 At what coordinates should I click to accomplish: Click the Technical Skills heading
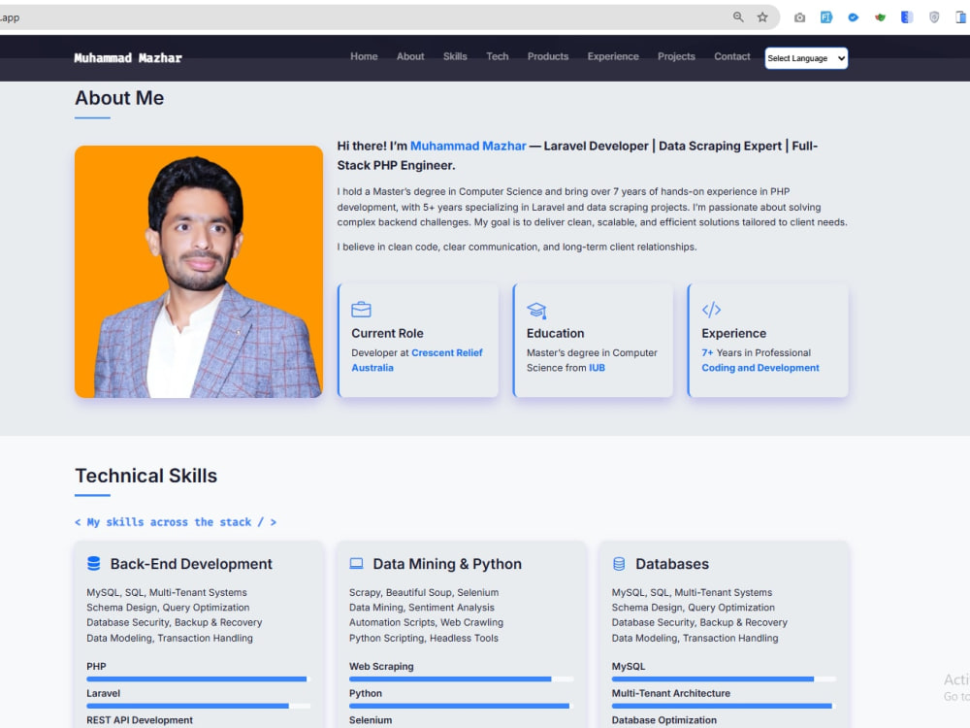tap(146, 476)
